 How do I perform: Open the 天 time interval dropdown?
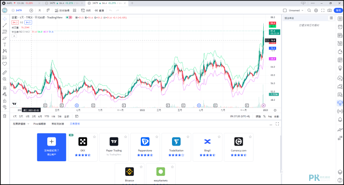(x=40, y=10)
